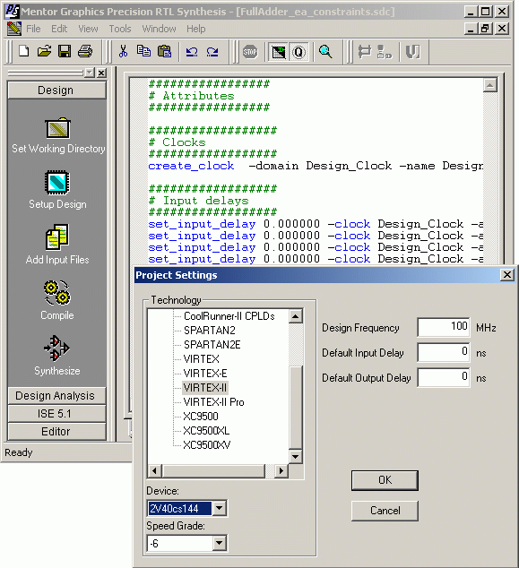Click Technology list scroll up arrow
Screen dimensions: 519x568
click(296, 316)
